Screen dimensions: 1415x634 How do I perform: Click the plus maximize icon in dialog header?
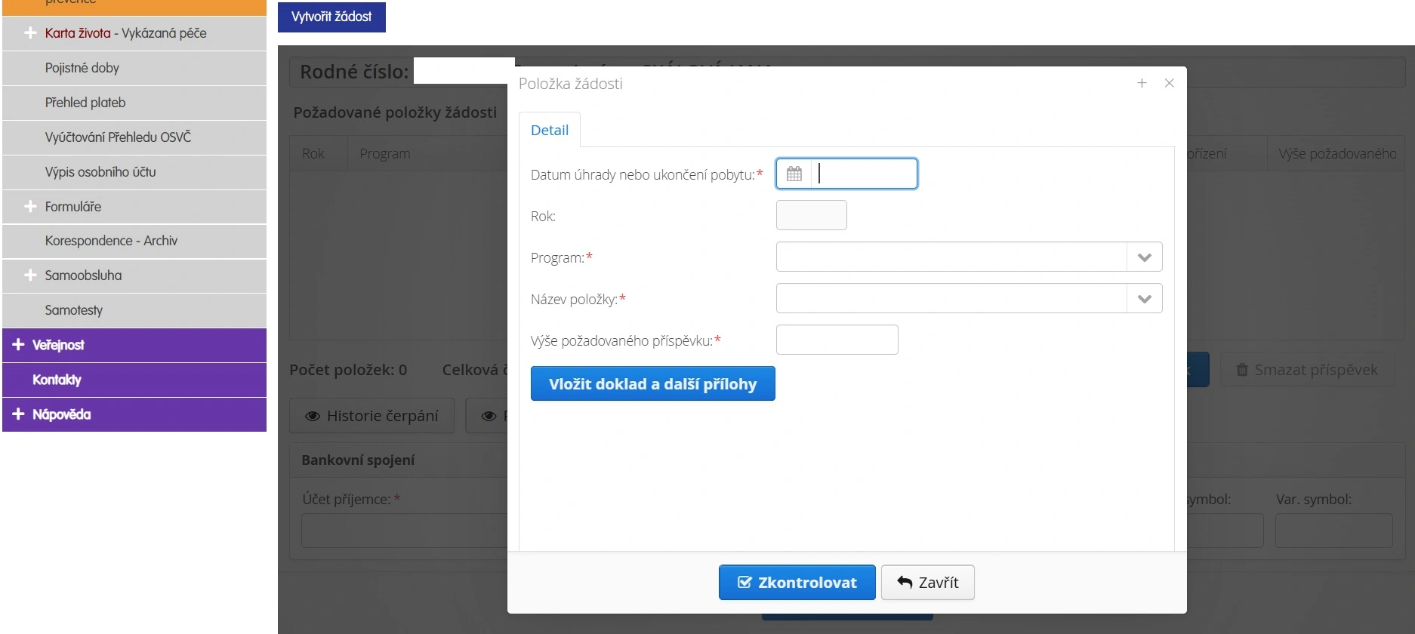1142,83
